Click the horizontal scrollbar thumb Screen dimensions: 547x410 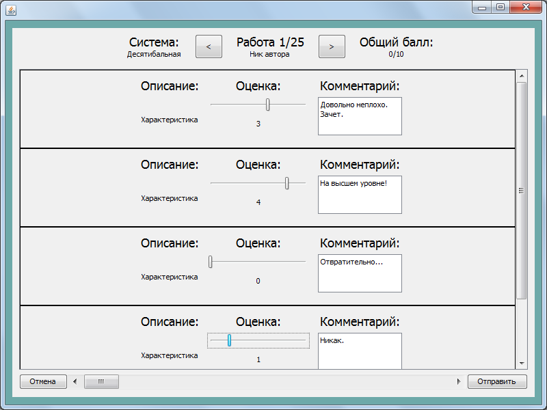(x=101, y=381)
